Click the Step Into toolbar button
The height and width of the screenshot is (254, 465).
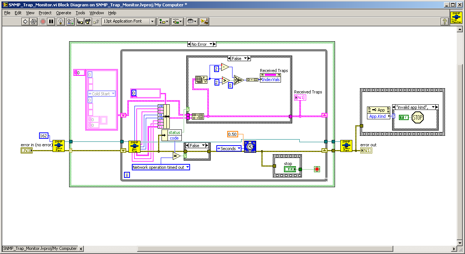(x=80, y=21)
